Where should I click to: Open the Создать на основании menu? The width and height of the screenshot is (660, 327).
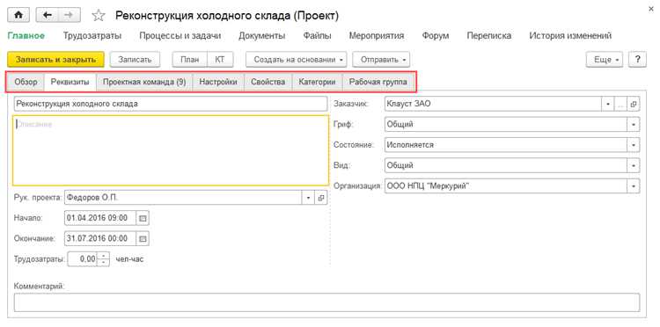tap(298, 60)
